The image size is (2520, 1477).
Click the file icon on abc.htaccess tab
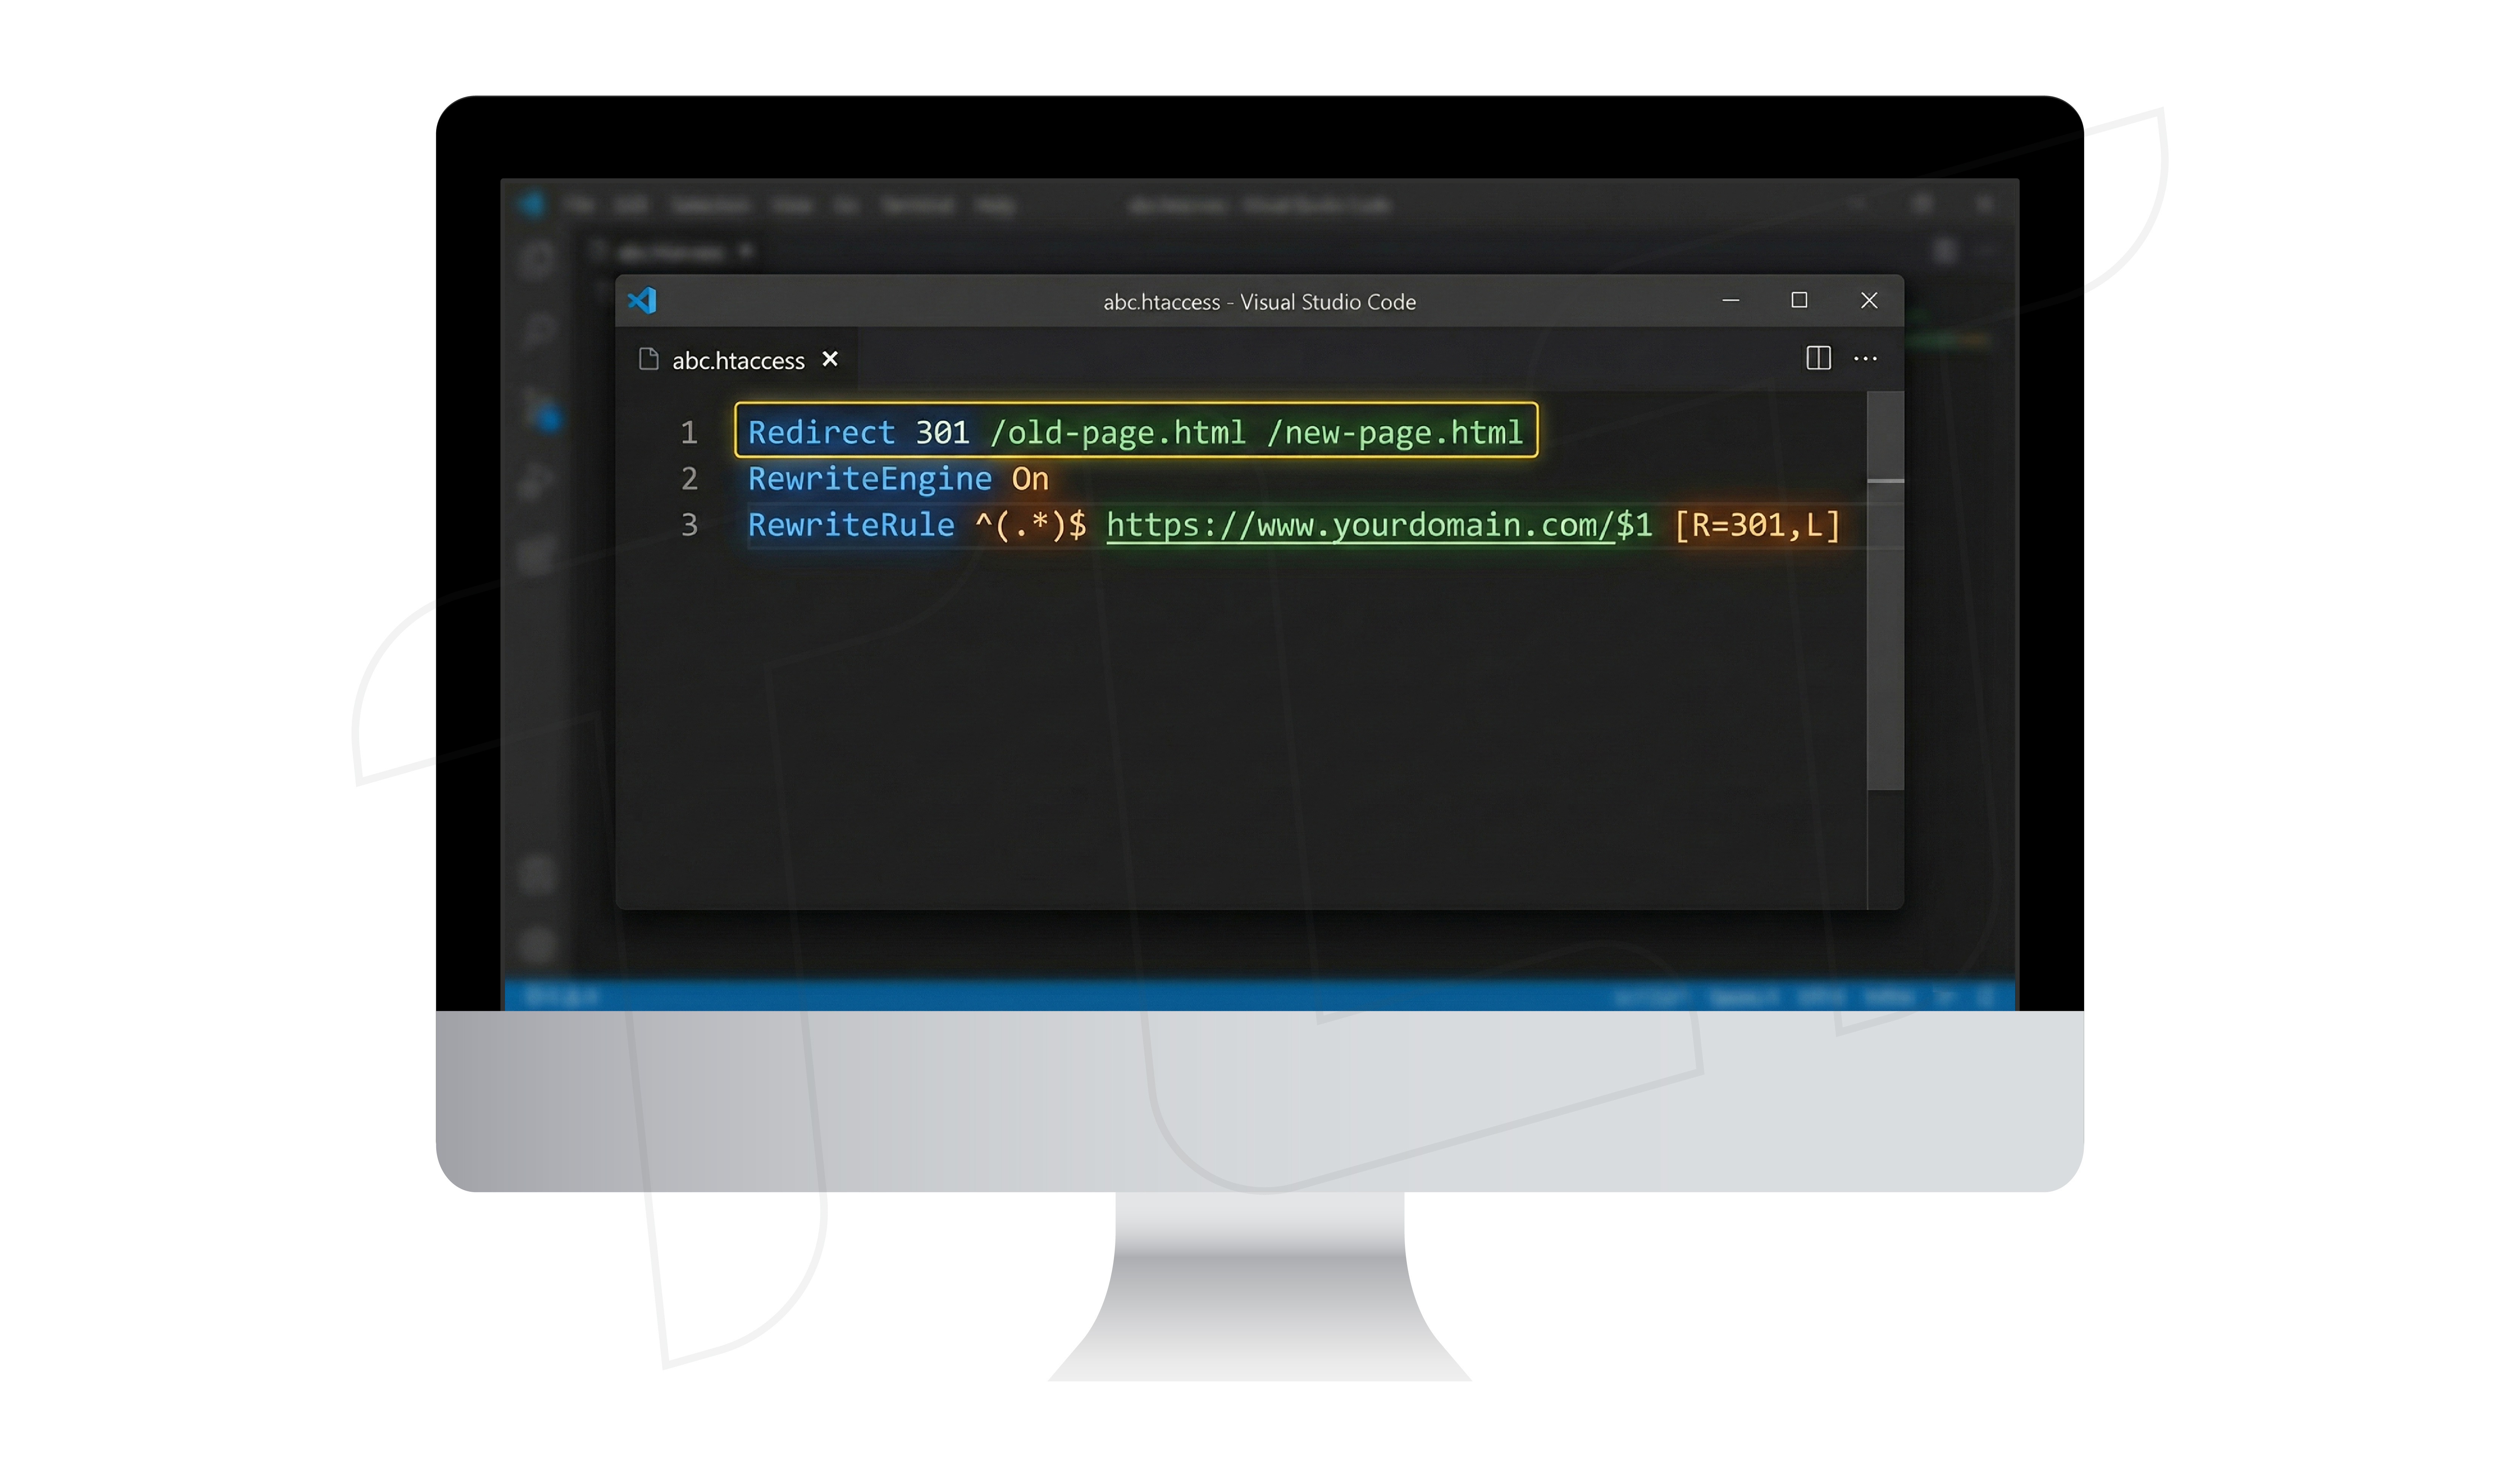[649, 360]
